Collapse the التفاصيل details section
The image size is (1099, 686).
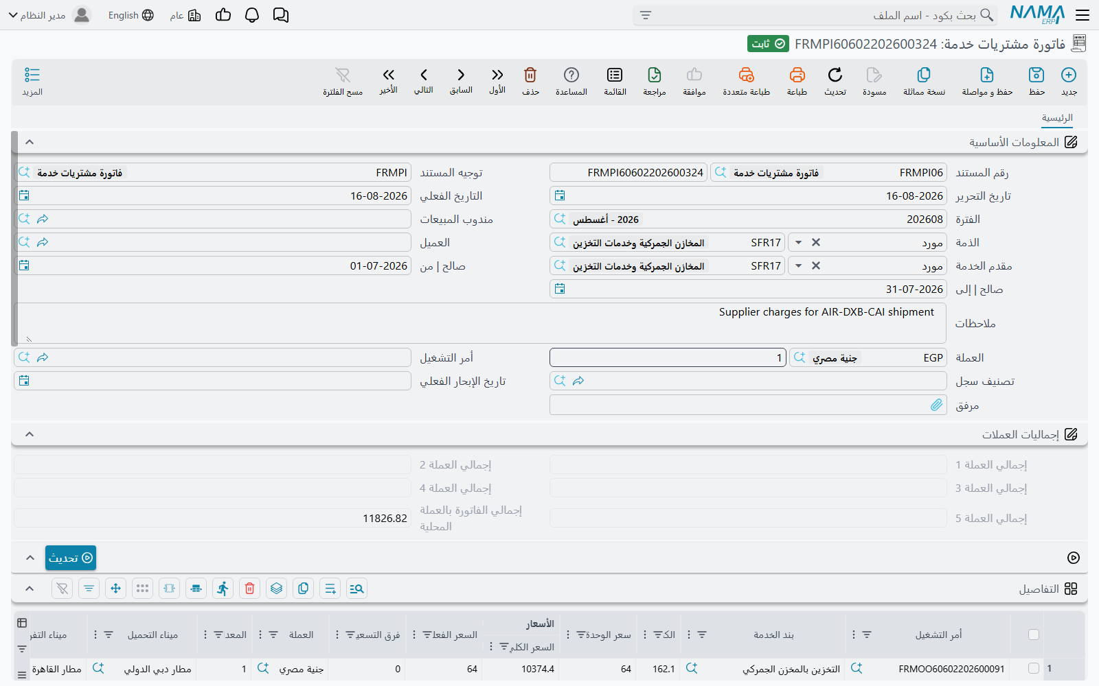click(30, 589)
